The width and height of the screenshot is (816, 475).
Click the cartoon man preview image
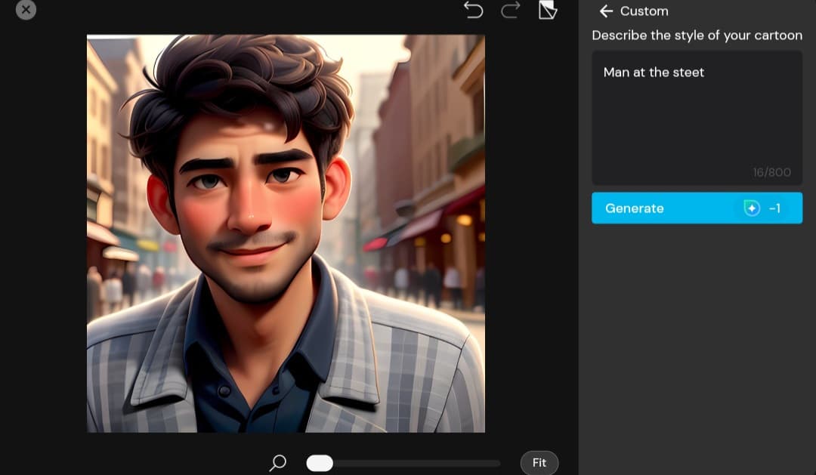(286, 233)
